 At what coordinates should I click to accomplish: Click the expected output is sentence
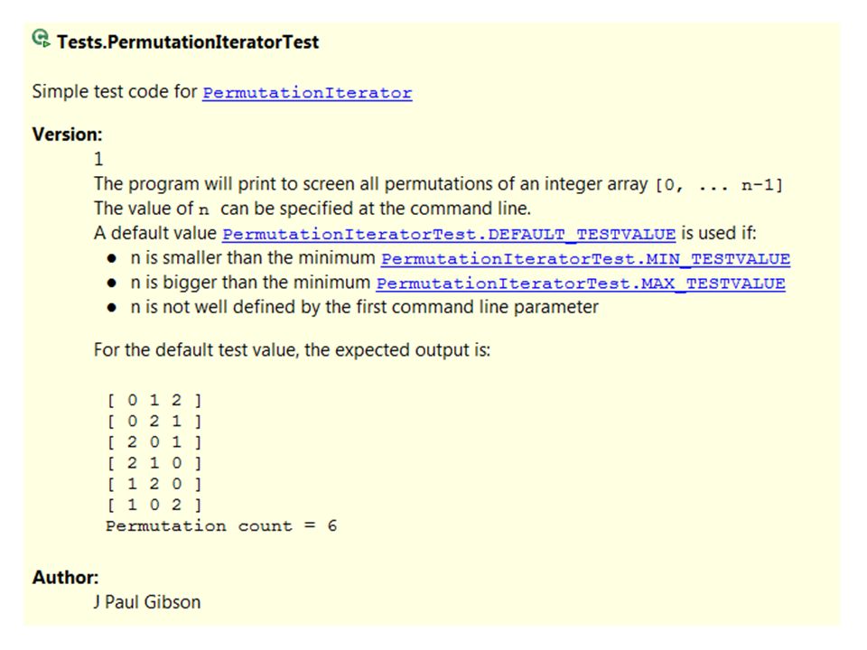292,350
